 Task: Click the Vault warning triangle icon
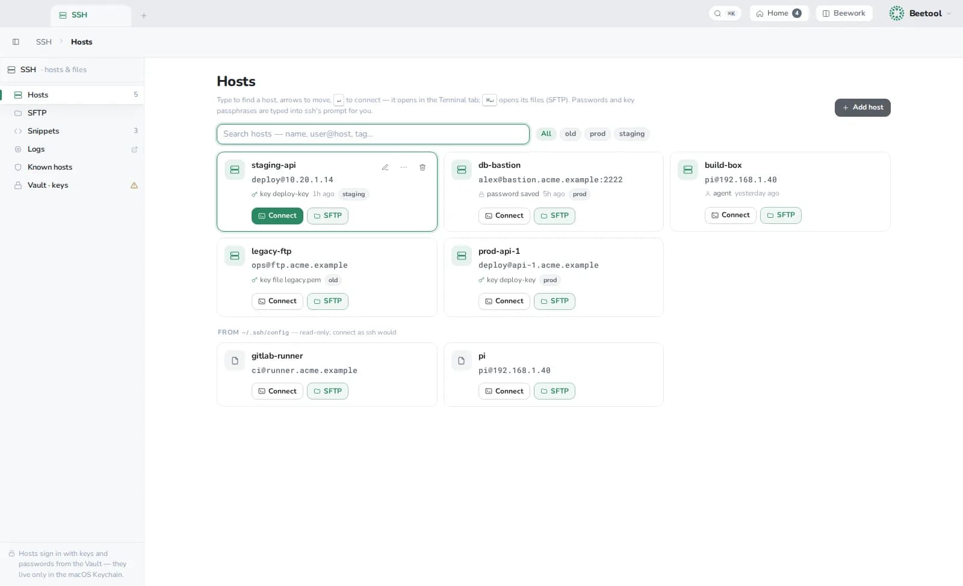tap(134, 185)
